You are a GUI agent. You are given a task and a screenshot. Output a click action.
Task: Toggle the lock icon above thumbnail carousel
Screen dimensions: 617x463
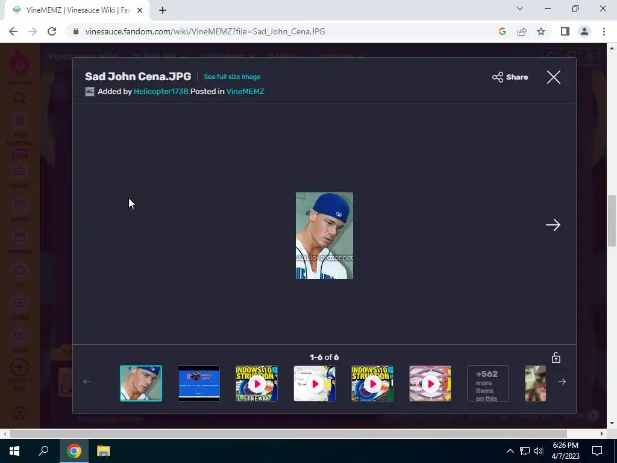[x=556, y=357]
